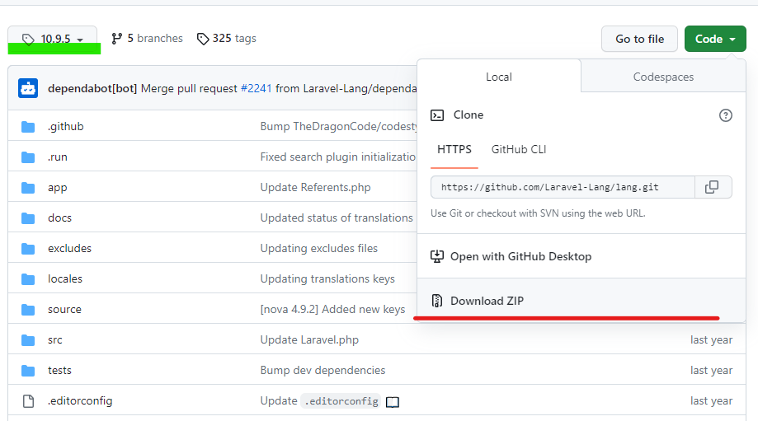The height and width of the screenshot is (421, 758).
Task: Click Open with GitHub Desktop
Action: [581, 256]
